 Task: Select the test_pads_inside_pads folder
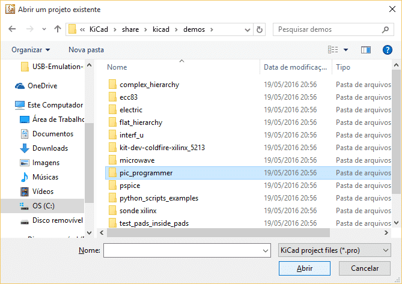click(248, 223)
